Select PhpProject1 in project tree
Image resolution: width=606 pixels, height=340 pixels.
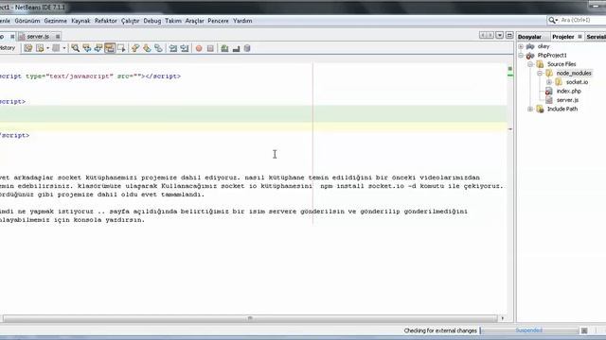point(552,55)
